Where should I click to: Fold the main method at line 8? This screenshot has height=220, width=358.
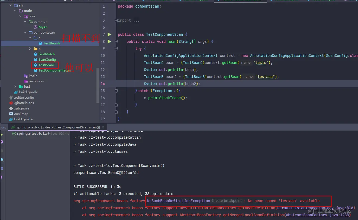(116, 41)
